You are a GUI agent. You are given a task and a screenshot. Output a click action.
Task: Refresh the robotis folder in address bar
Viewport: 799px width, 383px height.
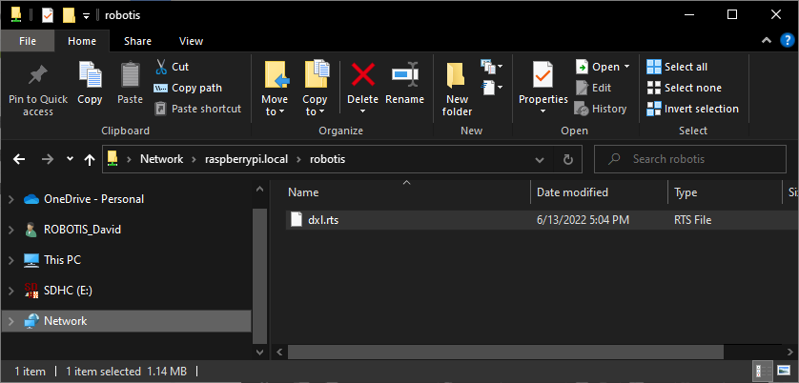pyautogui.click(x=567, y=159)
